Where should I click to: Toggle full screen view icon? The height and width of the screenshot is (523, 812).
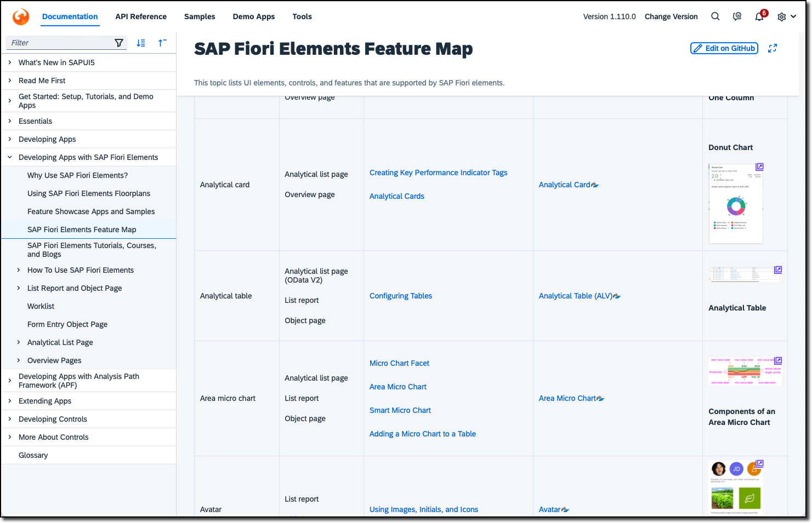pos(773,48)
